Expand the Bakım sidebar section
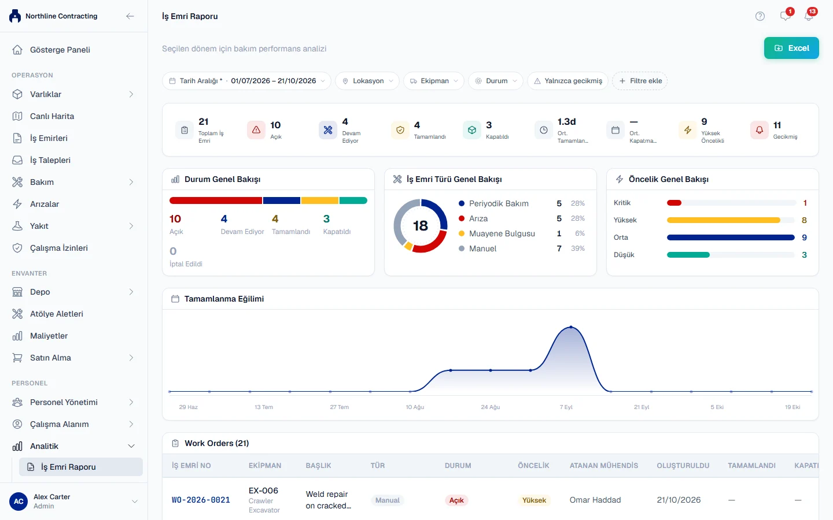The image size is (833, 520). (x=131, y=182)
